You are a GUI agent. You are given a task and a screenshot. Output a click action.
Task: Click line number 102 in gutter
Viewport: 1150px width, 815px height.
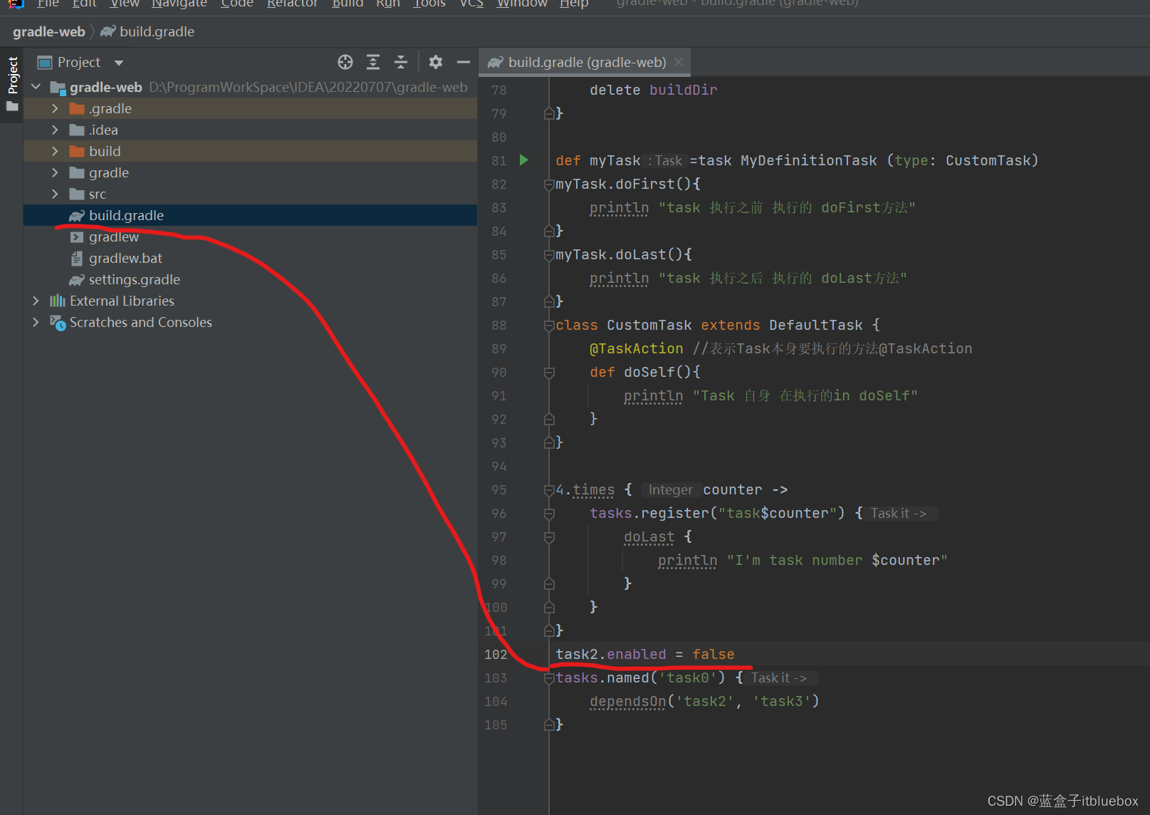[x=496, y=654]
